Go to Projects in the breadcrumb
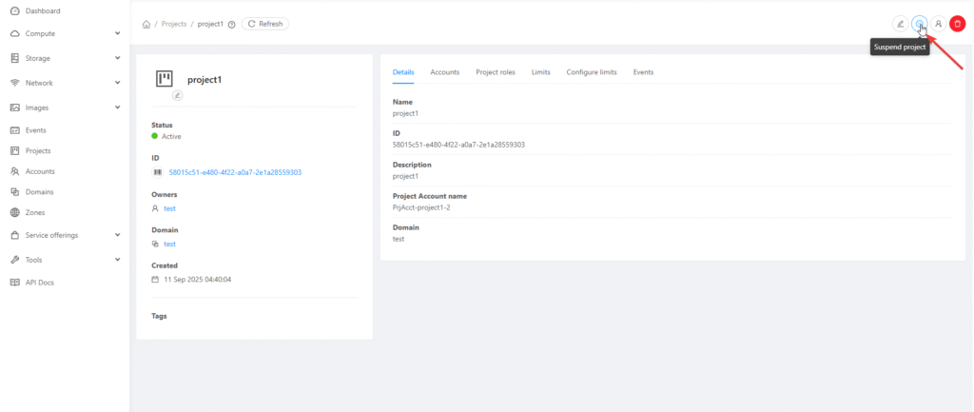Image resolution: width=974 pixels, height=412 pixels. [174, 24]
